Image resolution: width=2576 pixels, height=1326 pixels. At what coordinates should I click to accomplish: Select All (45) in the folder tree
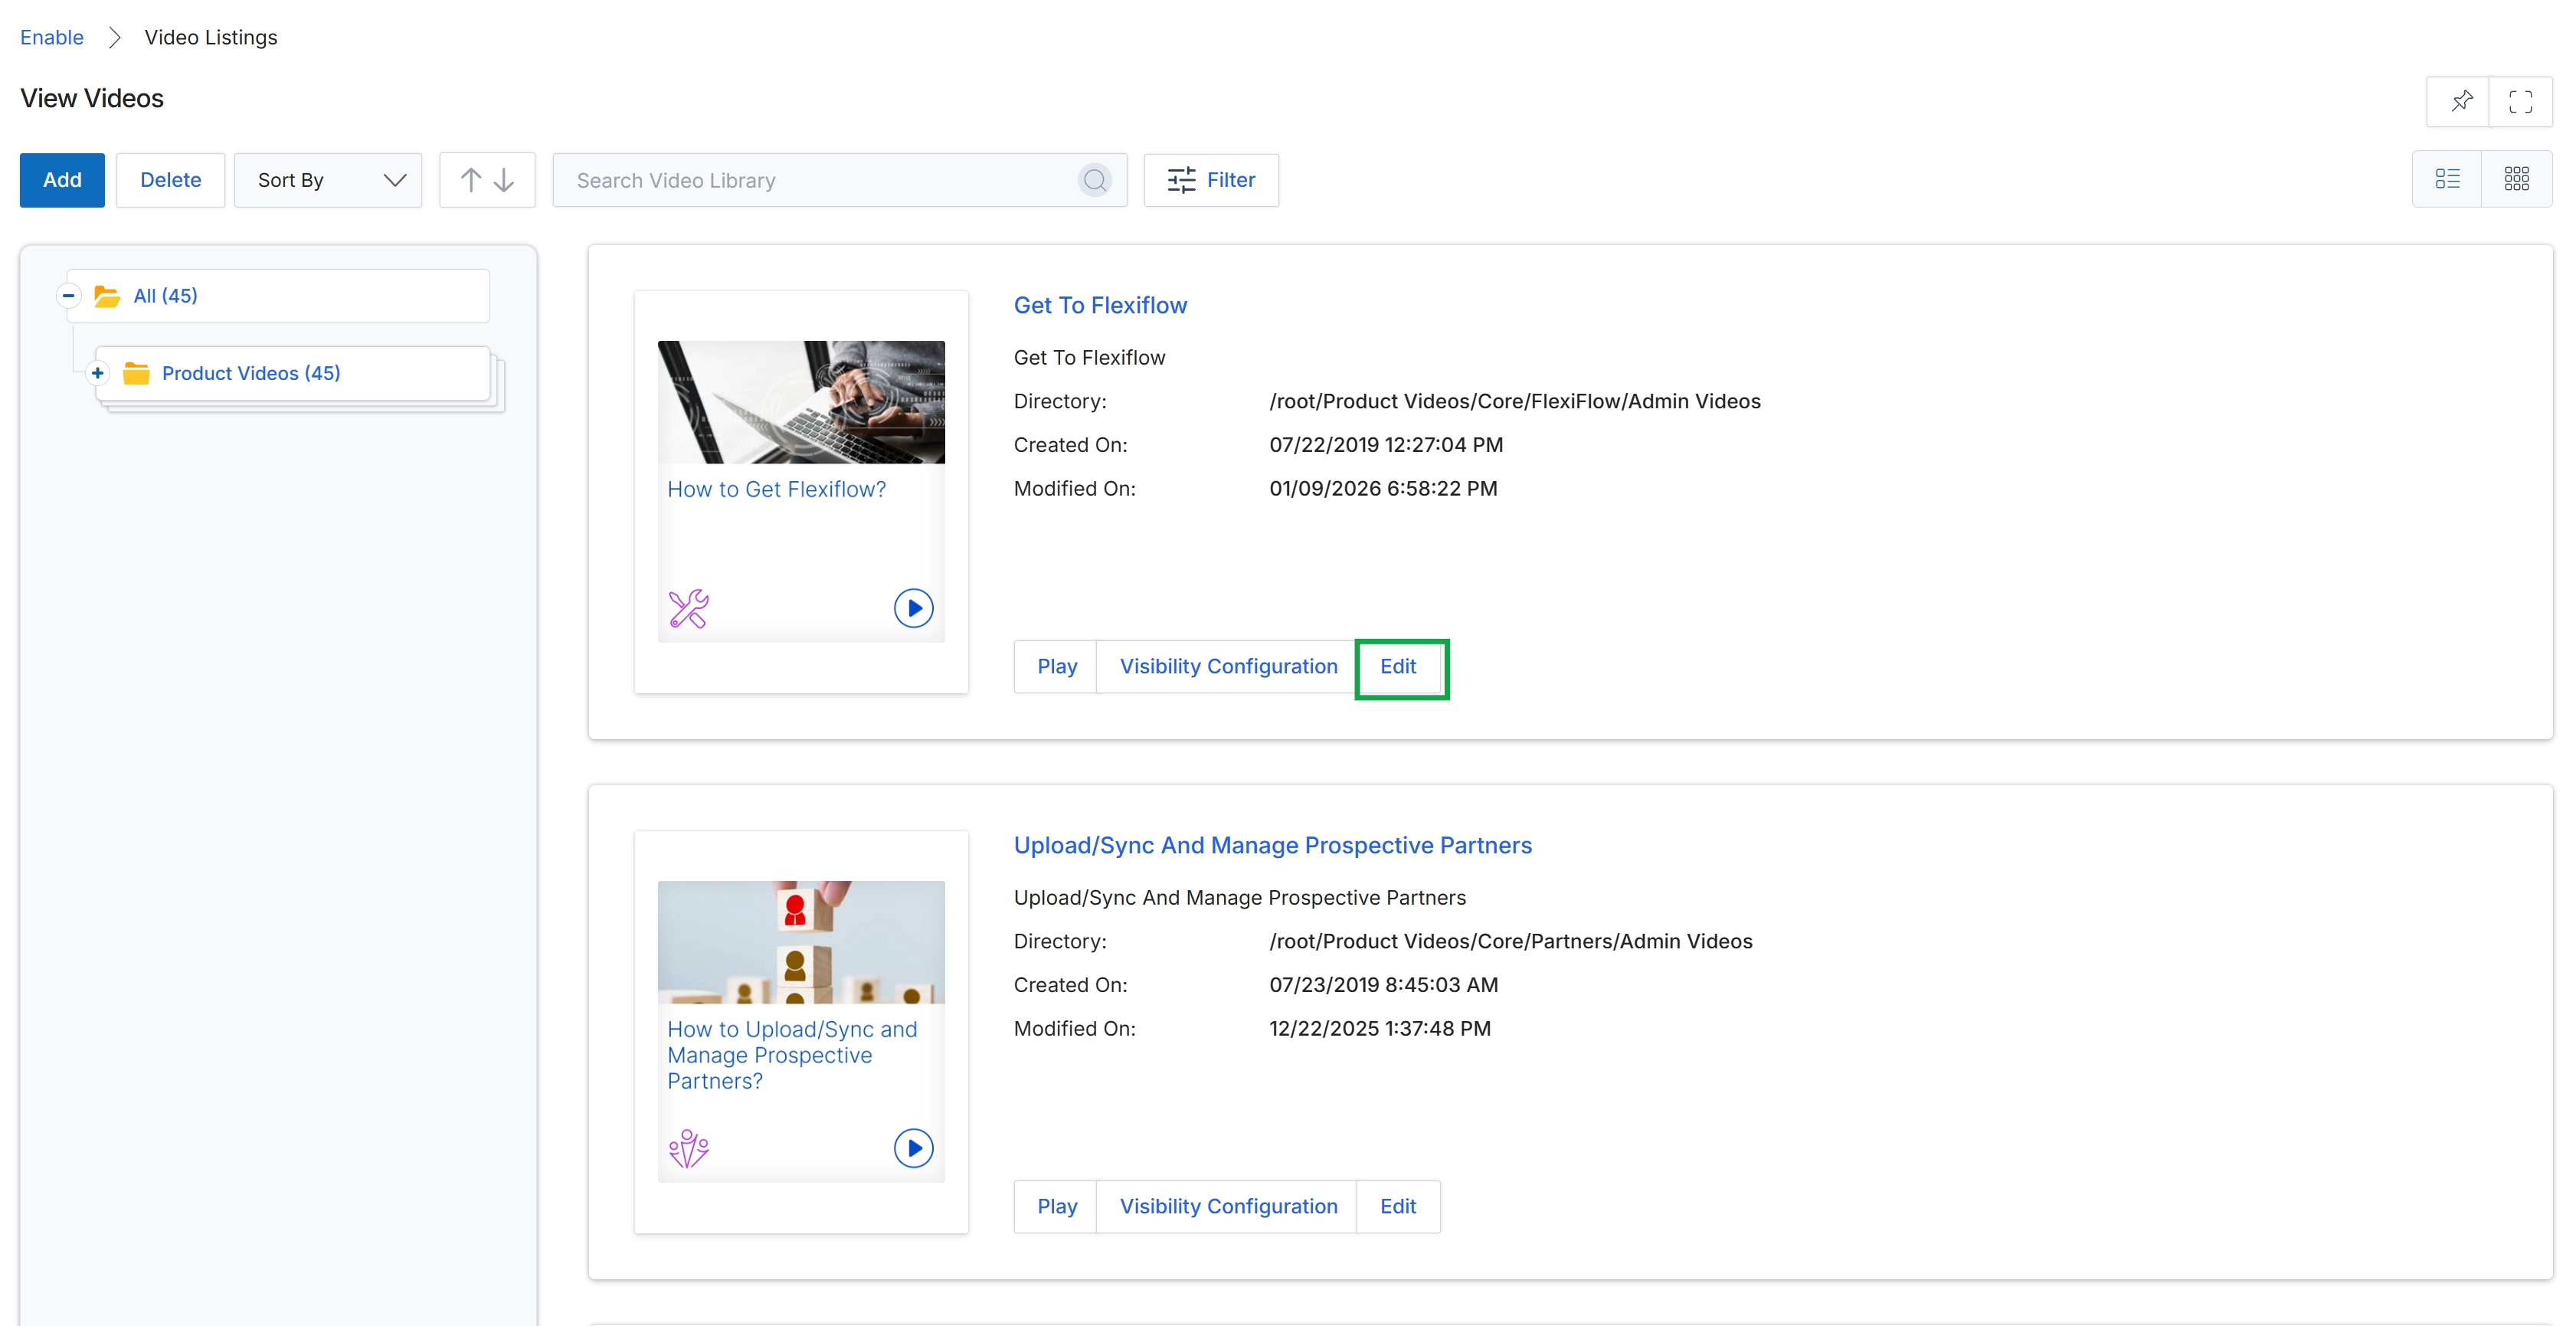coord(165,296)
